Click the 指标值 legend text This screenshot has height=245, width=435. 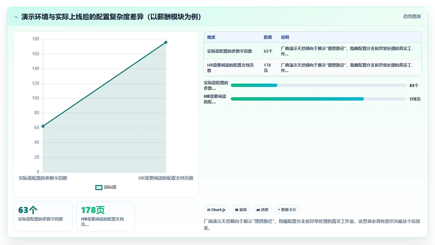[x=110, y=187]
